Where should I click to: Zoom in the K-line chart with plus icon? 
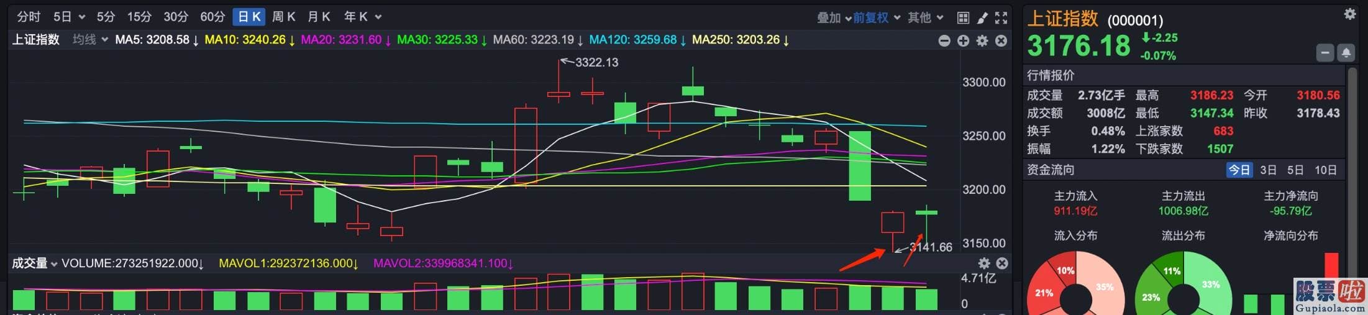pyautogui.click(x=963, y=41)
